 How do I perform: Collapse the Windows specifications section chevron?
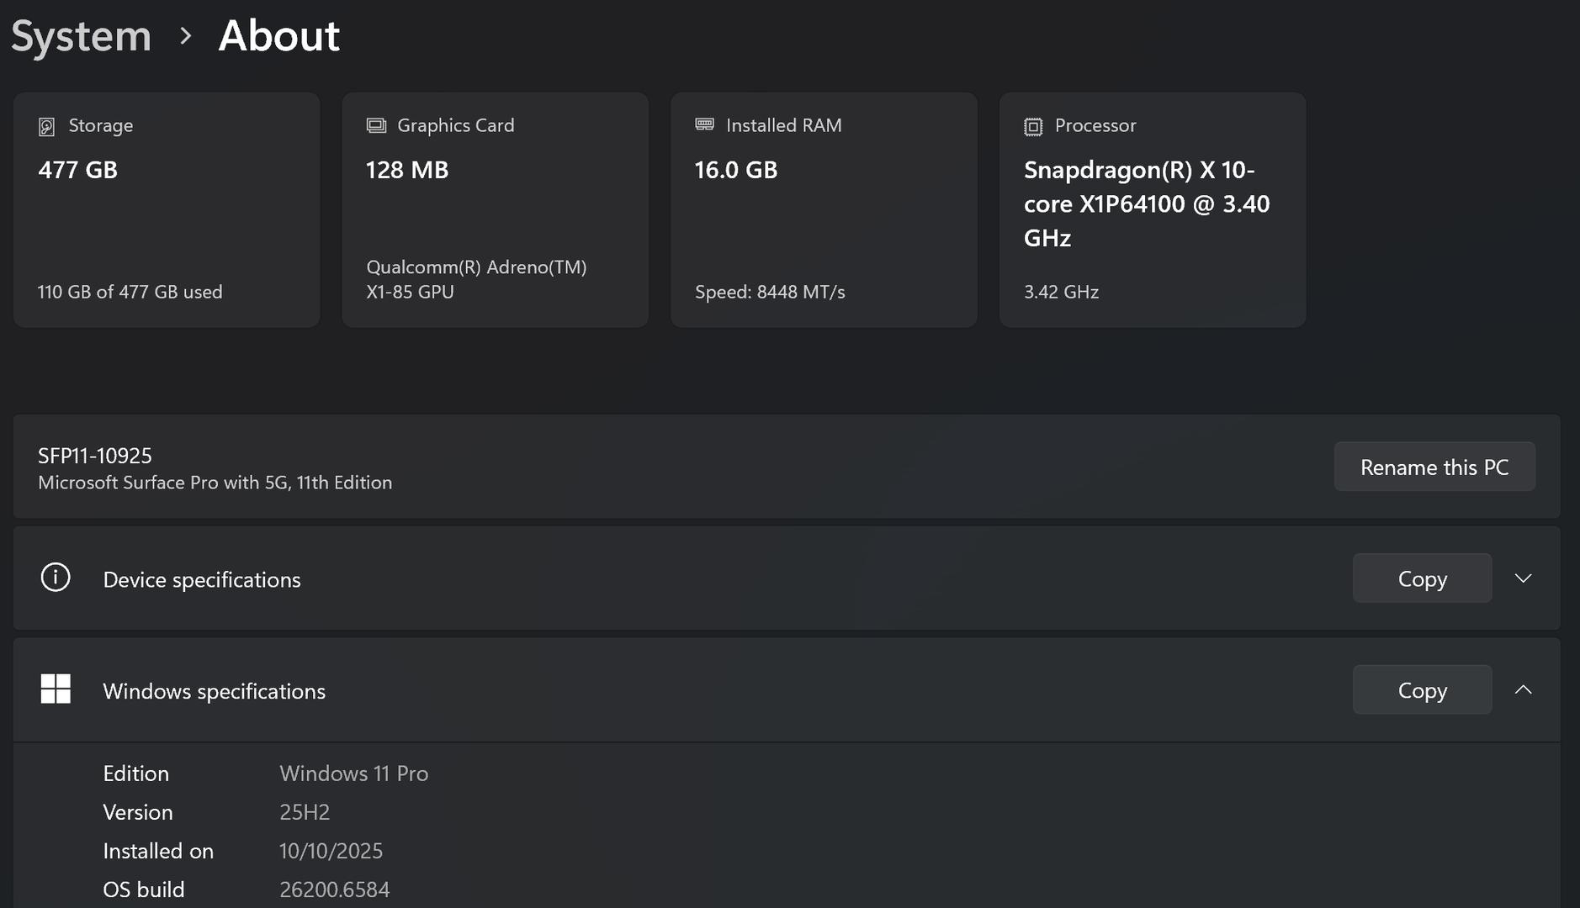click(x=1523, y=690)
